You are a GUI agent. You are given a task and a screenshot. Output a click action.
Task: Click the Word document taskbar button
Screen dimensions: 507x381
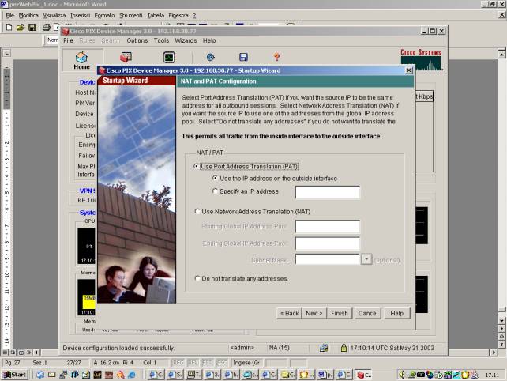coord(325,375)
